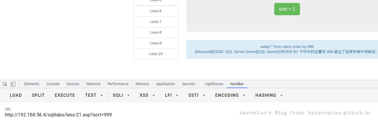Click the inspect element cursor icon
This screenshot has width=378, height=120.
5,84
